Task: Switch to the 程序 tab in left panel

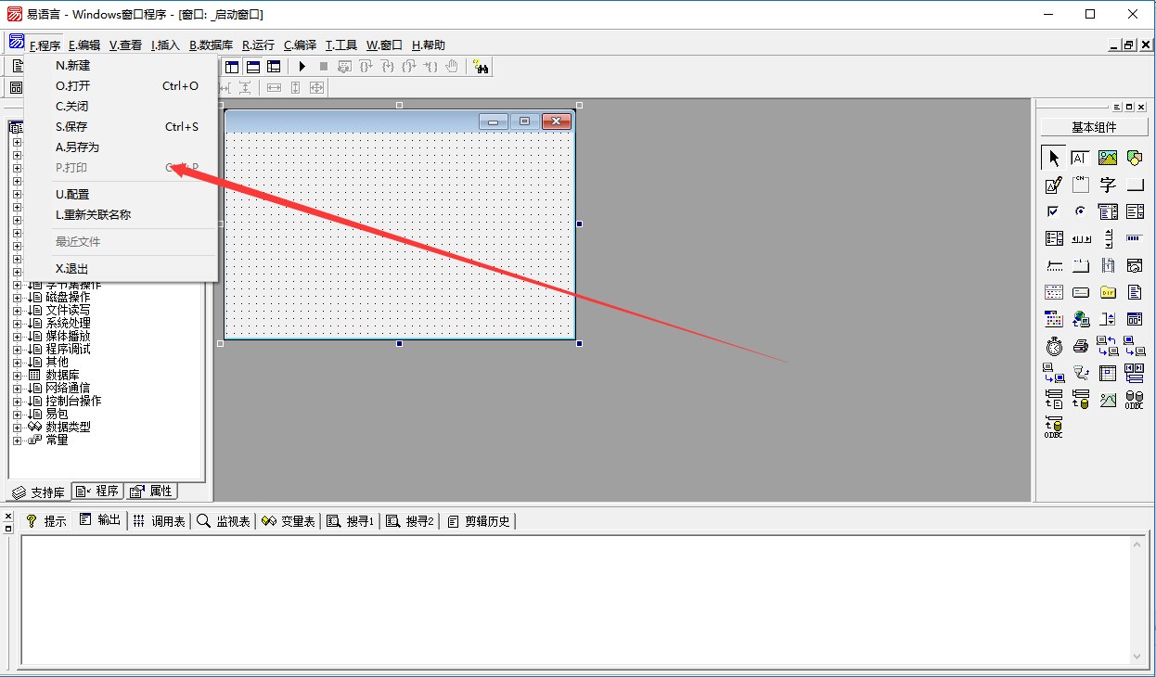Action: click(x=97, y=492)
